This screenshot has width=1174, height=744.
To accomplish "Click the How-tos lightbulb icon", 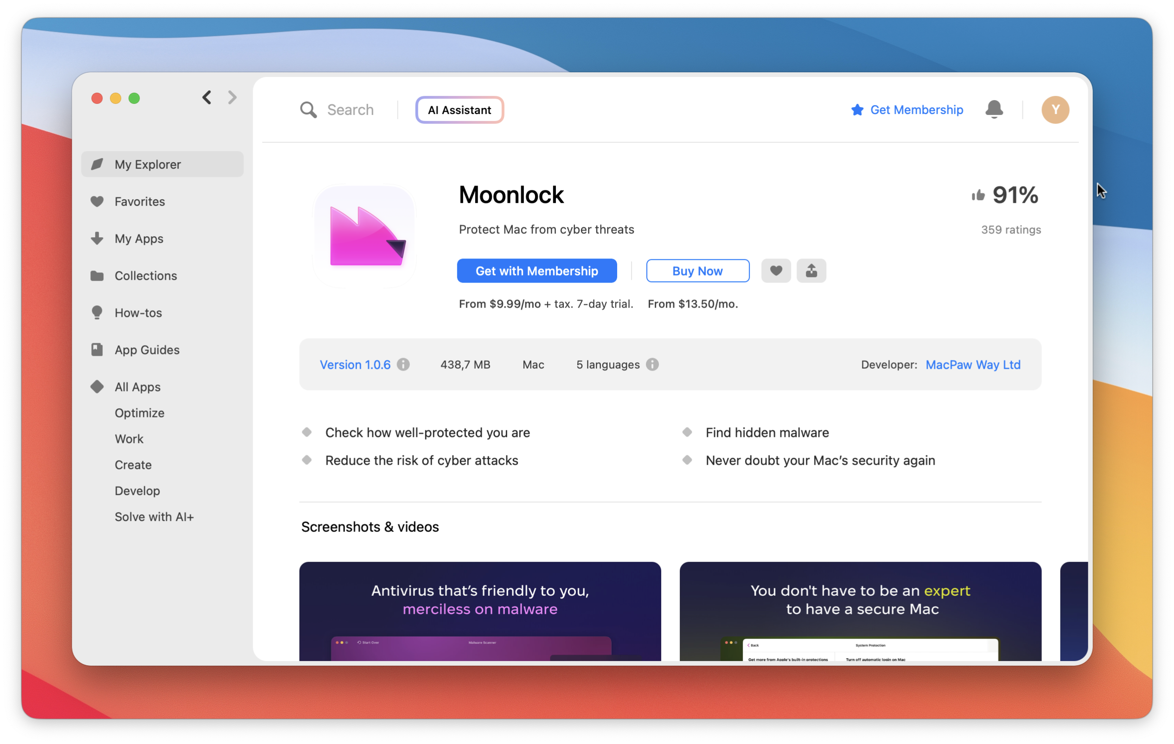I will pyautogui.click(x=97, y=312).
